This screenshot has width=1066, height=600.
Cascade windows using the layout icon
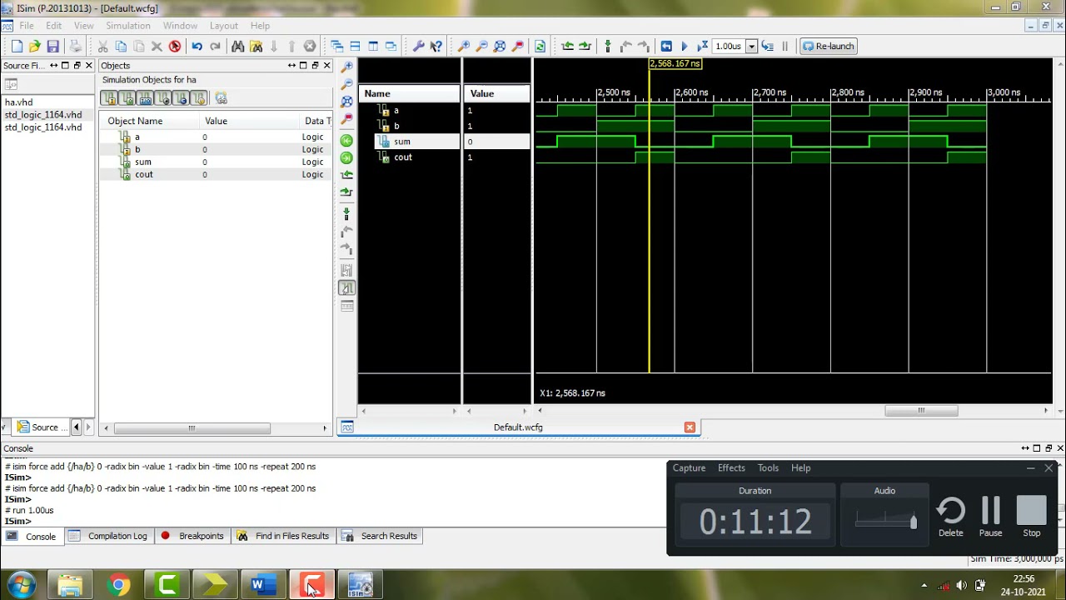click(x=337, y=47)
